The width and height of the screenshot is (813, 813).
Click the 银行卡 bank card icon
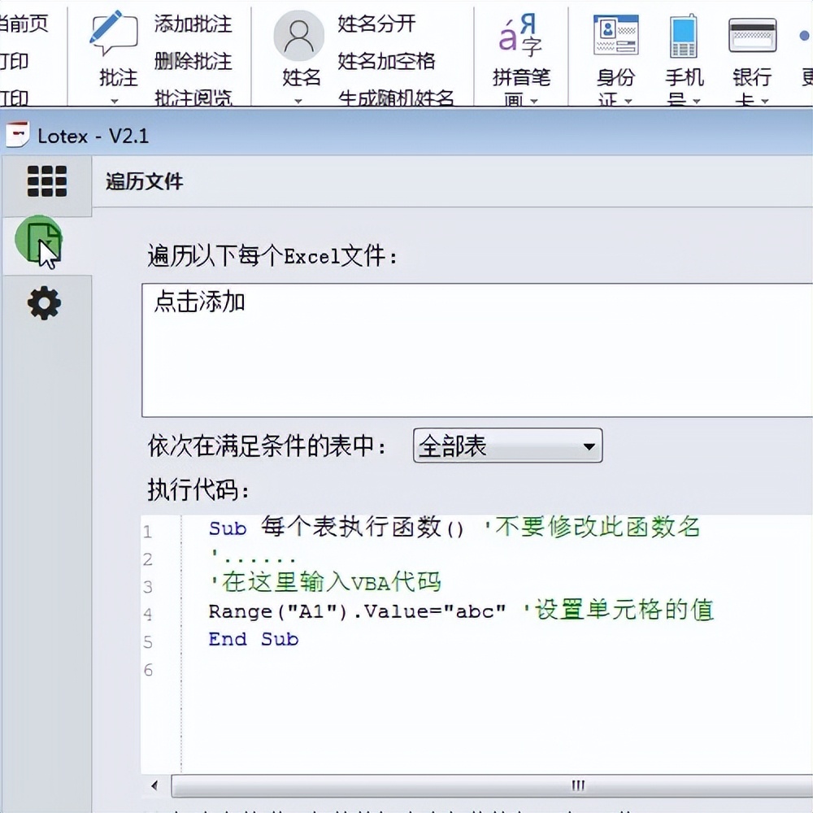752,35
